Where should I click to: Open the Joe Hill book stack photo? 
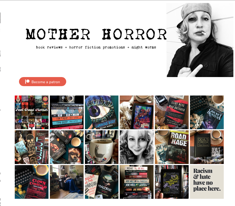click(x=137, y=182)
